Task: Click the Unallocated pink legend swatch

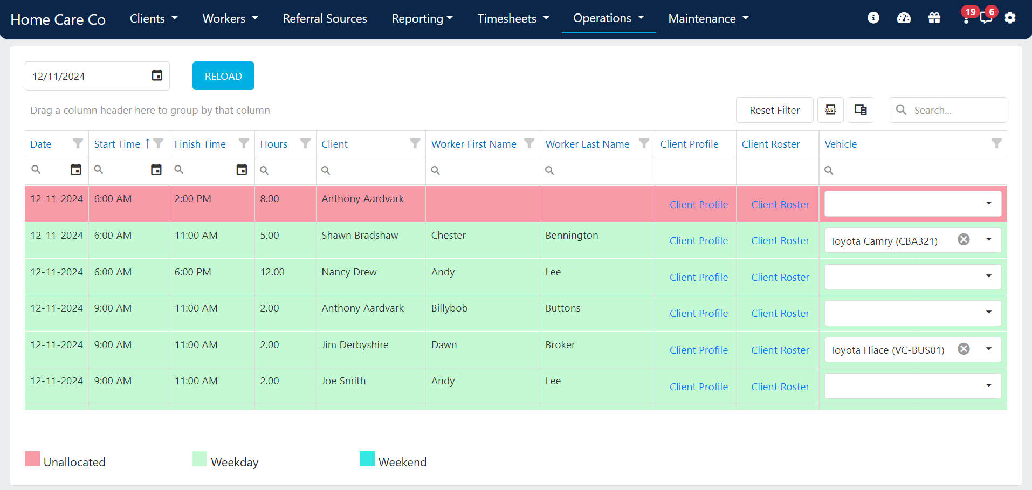Action: 32,459
